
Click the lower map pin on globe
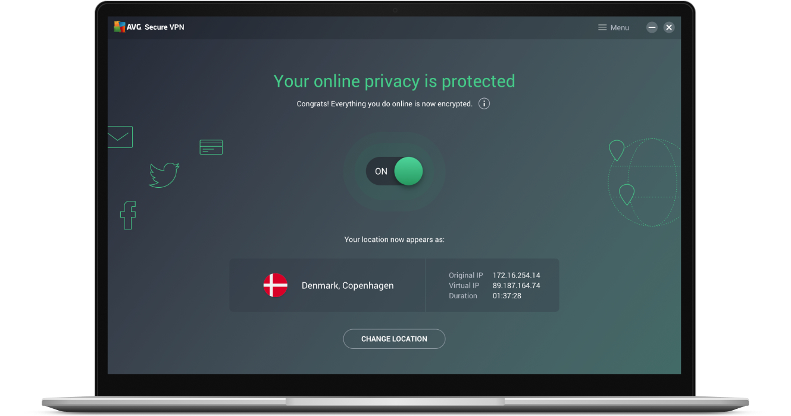(626, 194)
